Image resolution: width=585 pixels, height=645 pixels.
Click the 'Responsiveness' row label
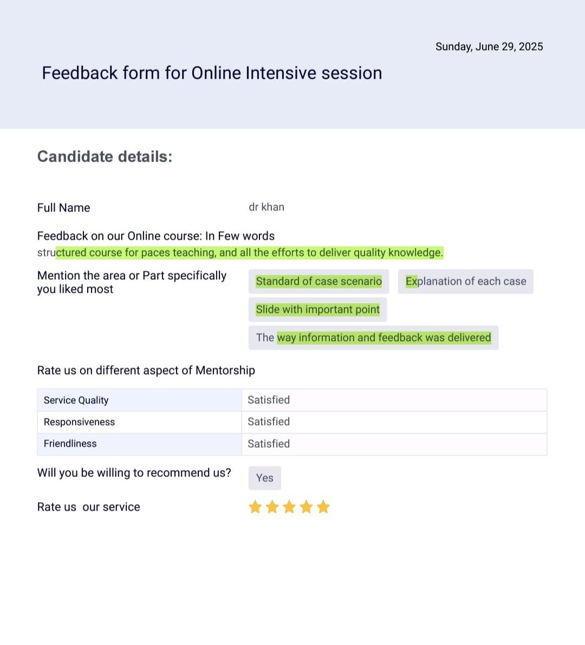pyautogui.click(x=79, y=422)
